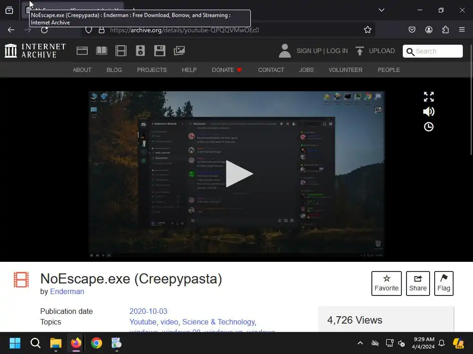Click the 2020-10-03 publication date link
Viewport: 473px width, 354px height.
pyautogui.click(x=148, y=311)
